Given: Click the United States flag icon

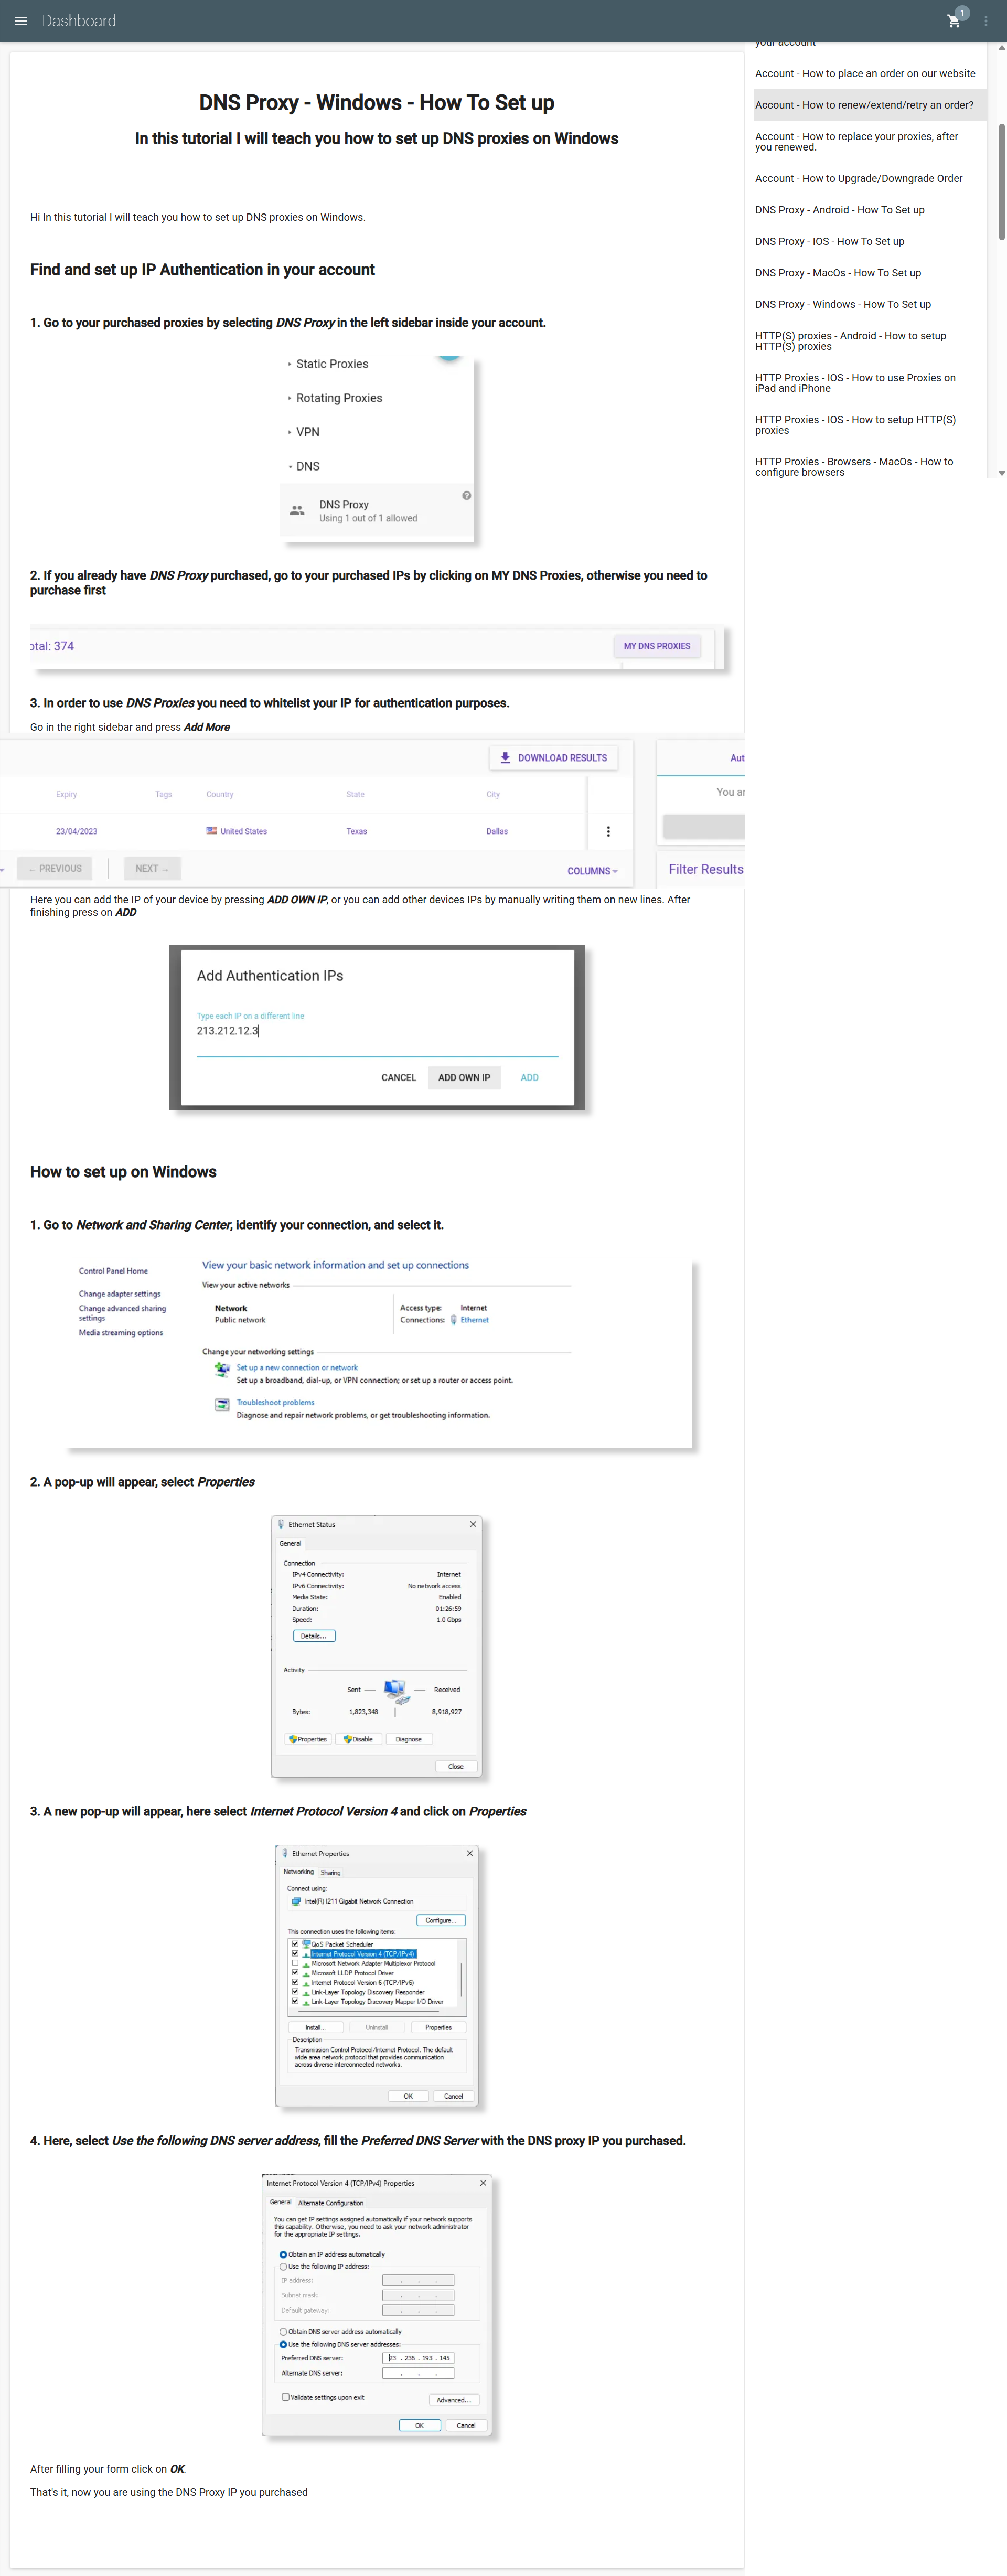Looking at the screenshot, I should tap(211, 831).
